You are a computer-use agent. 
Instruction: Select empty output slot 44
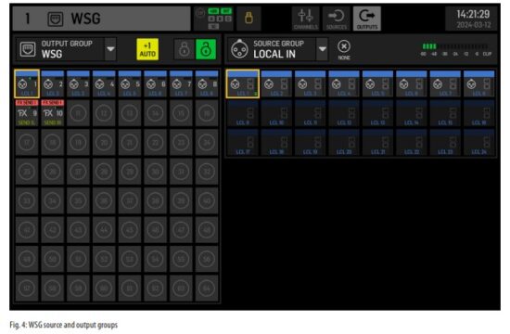pos(104,230)
